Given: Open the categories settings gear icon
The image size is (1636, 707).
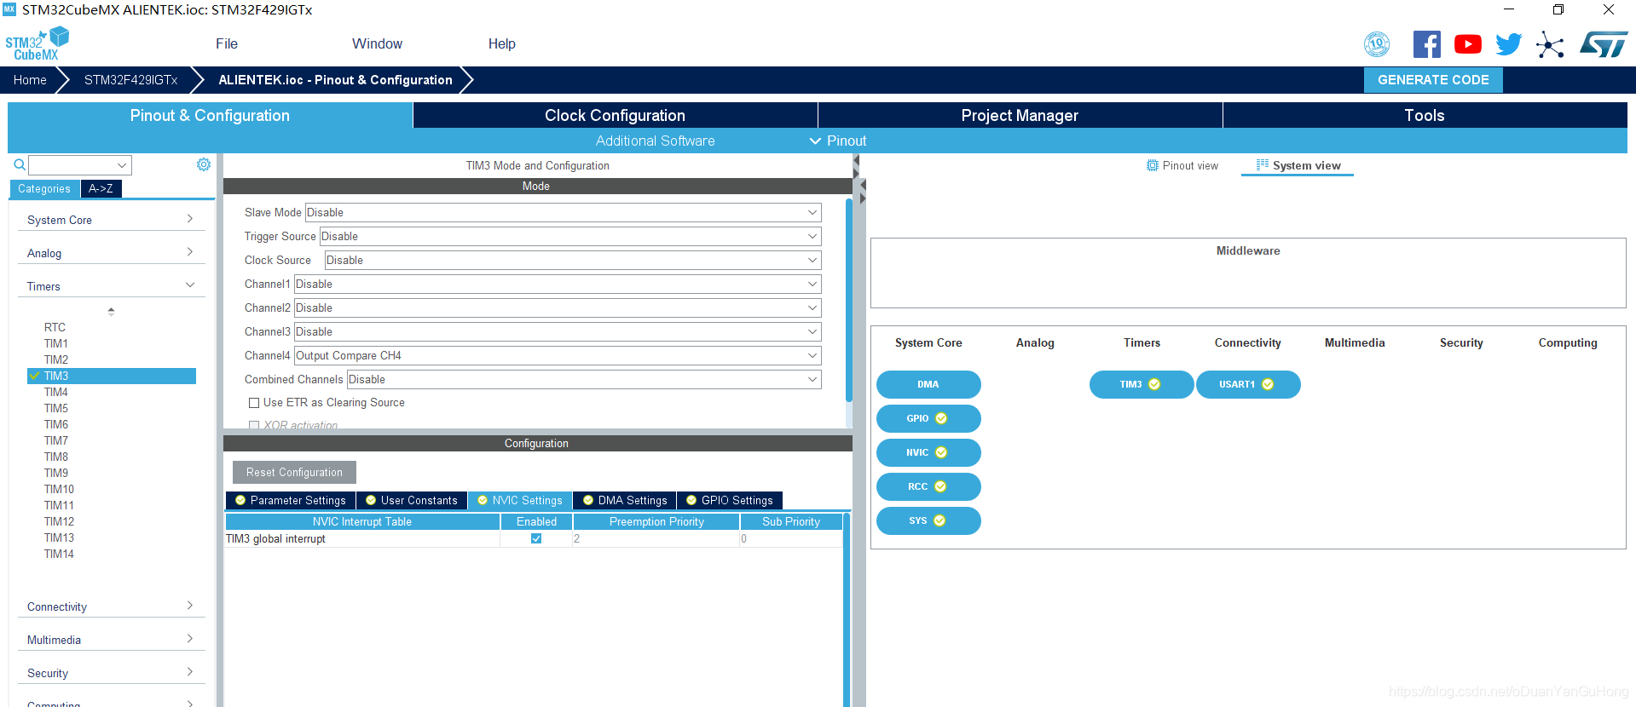Looking at the screenshot, I should (x=204, y=164).
